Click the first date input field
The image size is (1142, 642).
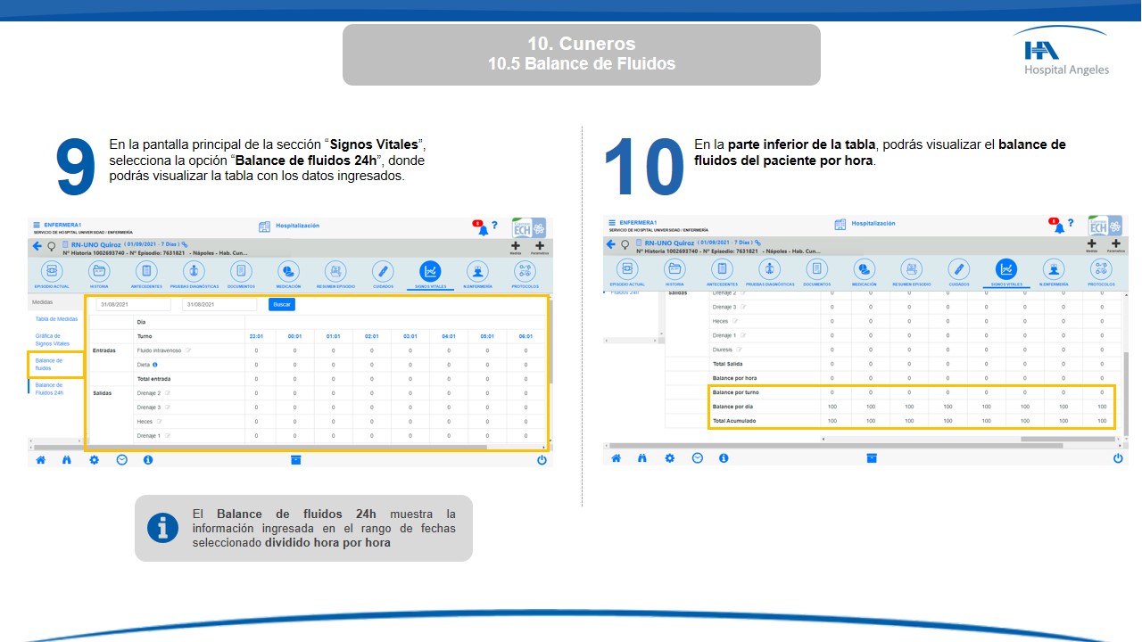[133, 304]
